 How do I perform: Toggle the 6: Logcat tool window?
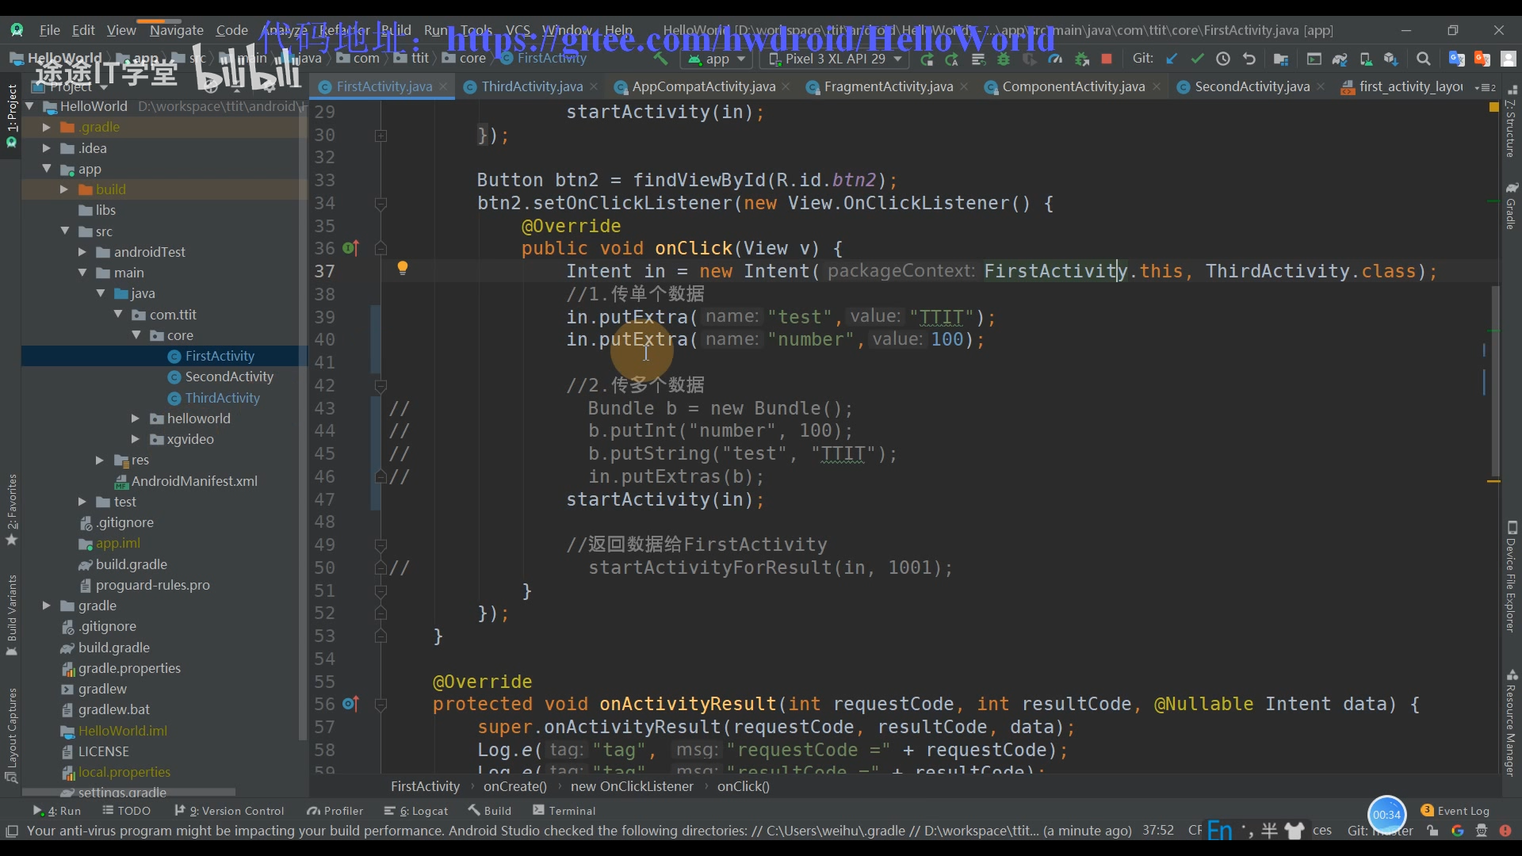tap(416, 811)
